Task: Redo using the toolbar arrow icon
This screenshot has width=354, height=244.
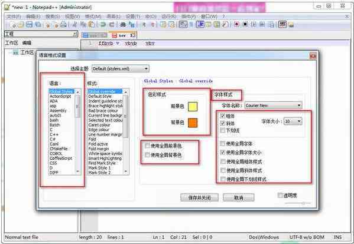Action: pos(112,25)
